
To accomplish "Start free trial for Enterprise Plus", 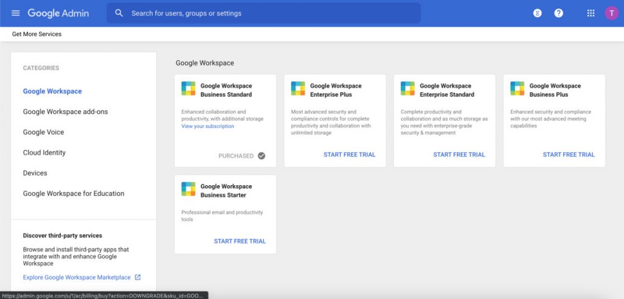I will (349, 155).
